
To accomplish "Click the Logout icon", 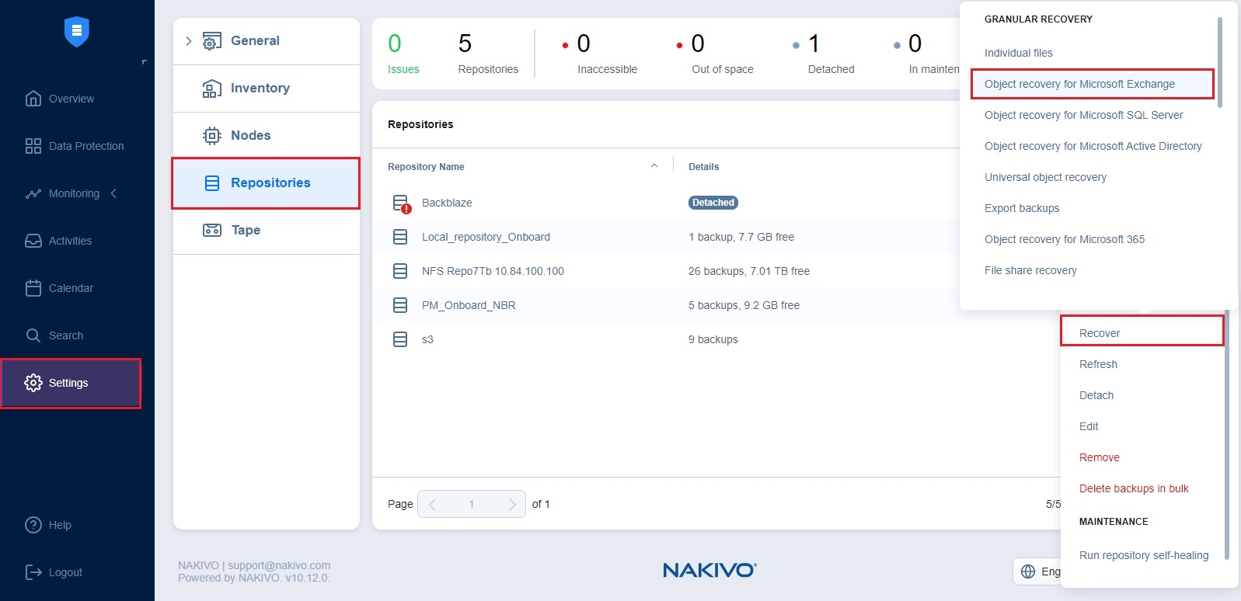I will tap(33, 572).
